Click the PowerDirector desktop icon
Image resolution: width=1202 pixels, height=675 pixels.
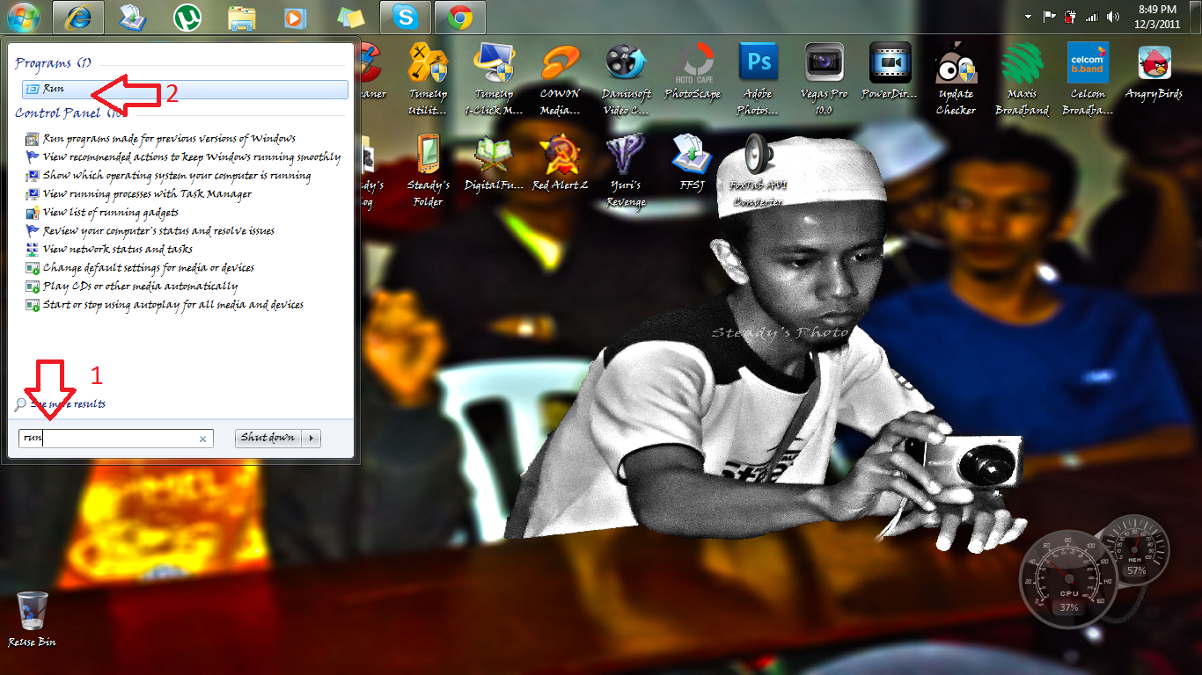click(890, 72)
